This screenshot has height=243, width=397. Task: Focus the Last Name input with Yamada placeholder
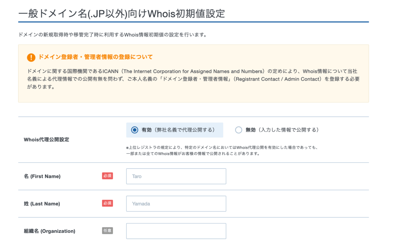click(176, 204)
